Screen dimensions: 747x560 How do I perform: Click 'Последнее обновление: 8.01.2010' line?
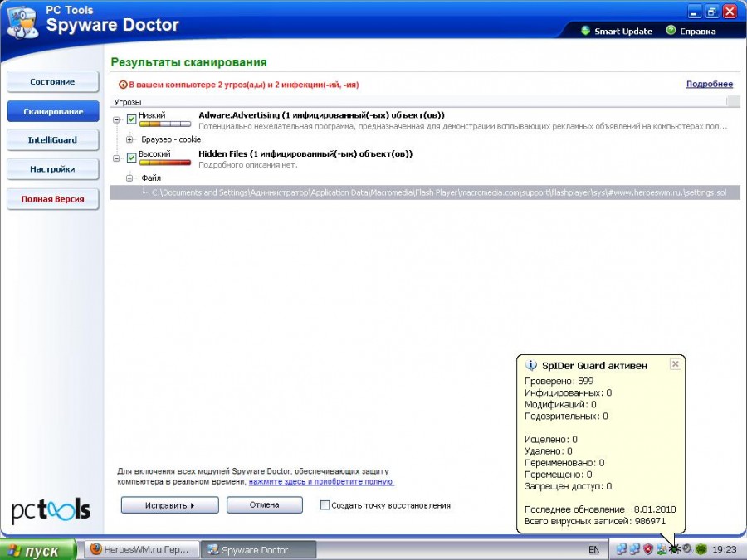(600, 509)
